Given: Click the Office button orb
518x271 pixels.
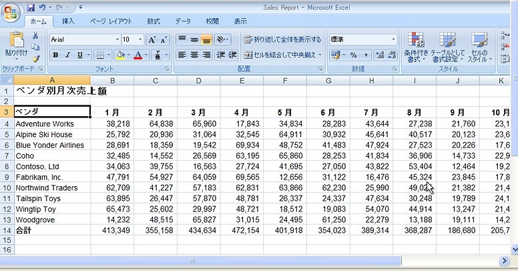Looking at the screenshot, I should click(x=11, y=13).
